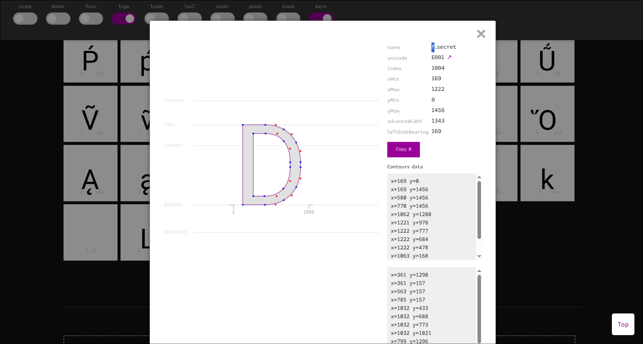
Task: Click the leftSideBearing value 169
Action: click(x=436, y=131)
